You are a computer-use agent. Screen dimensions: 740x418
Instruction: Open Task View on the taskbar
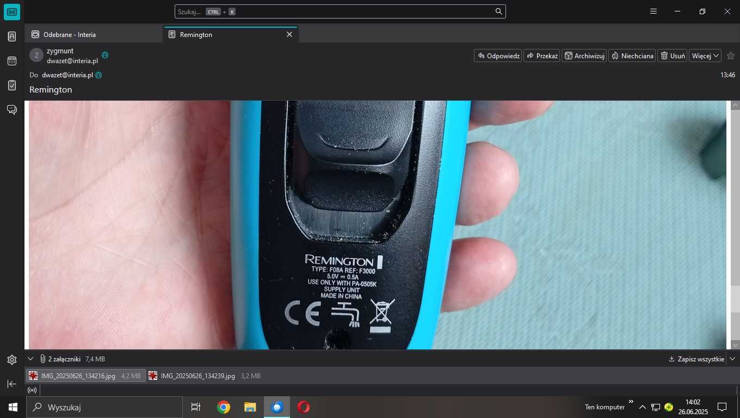coord(196,407)
